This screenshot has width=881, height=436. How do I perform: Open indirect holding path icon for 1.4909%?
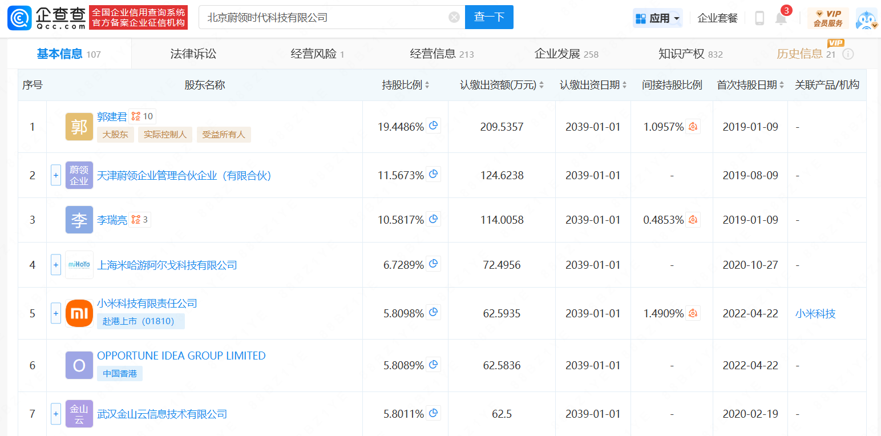point(693,313)
